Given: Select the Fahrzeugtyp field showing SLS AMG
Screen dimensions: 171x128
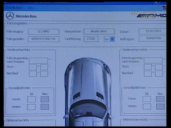Looking at the screenshot, I should [43, 32].
